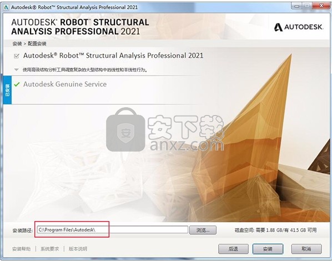Cancel setup with the 取消 button
The width and height of the screenshot is (332, 261).
point(306,249)
